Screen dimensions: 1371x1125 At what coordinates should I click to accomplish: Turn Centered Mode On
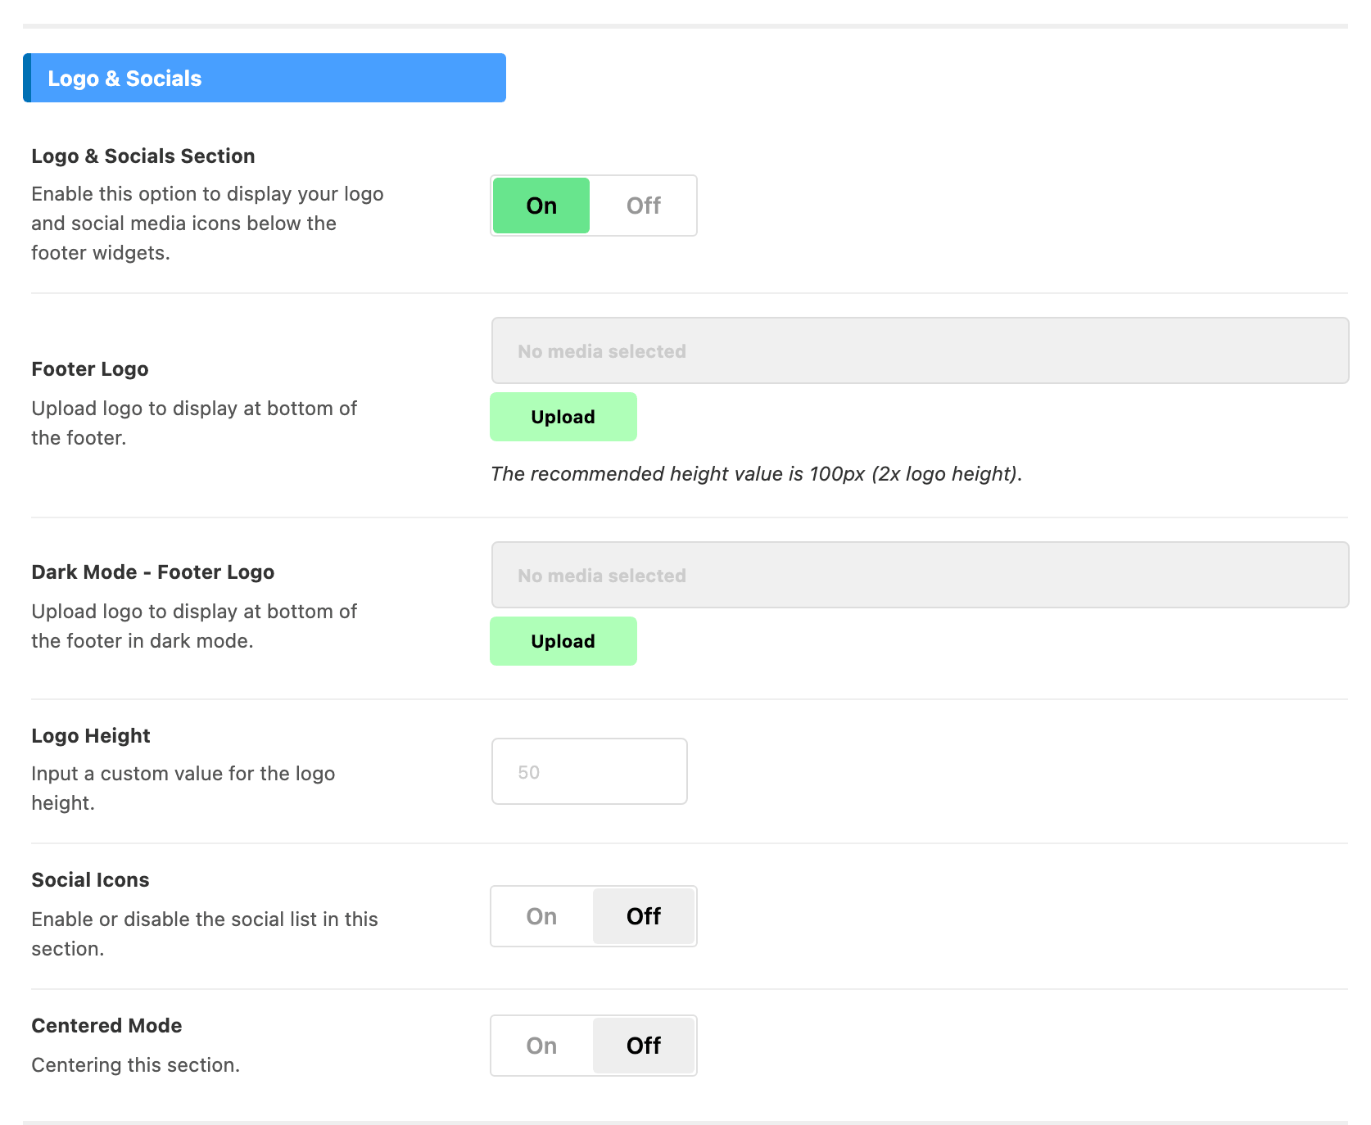pos(541,1046)
